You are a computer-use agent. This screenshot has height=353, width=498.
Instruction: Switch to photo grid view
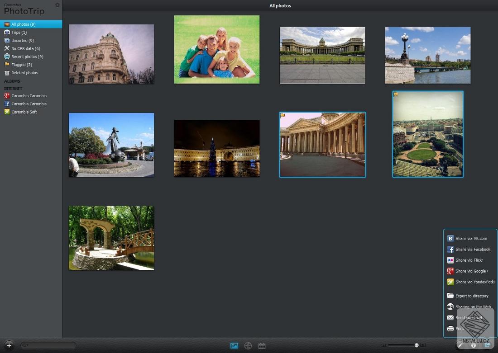tap(234, 345)
